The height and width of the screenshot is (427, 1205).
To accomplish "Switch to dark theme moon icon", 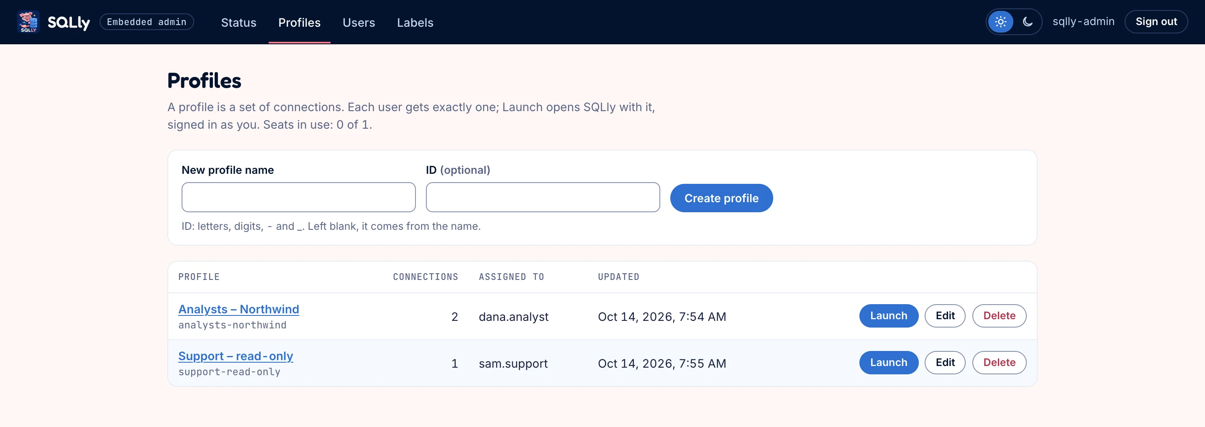I will tap(1027, 22).
